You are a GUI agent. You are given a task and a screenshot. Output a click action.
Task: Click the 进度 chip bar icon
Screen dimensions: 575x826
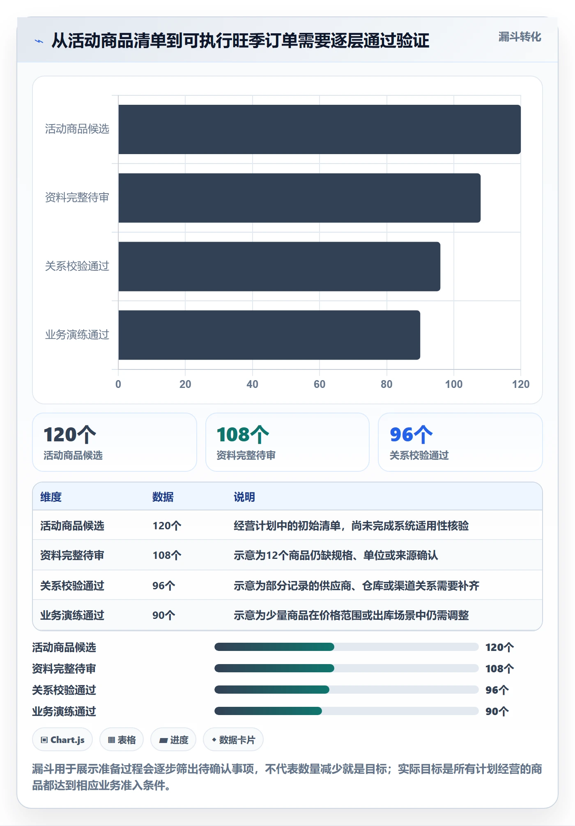(x=163, y=740)
